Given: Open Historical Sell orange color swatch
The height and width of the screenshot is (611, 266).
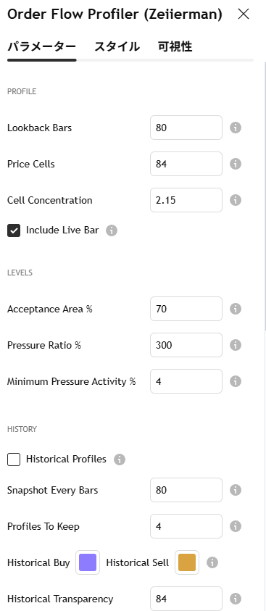Looking at the screenshot, I should (187, 562).
